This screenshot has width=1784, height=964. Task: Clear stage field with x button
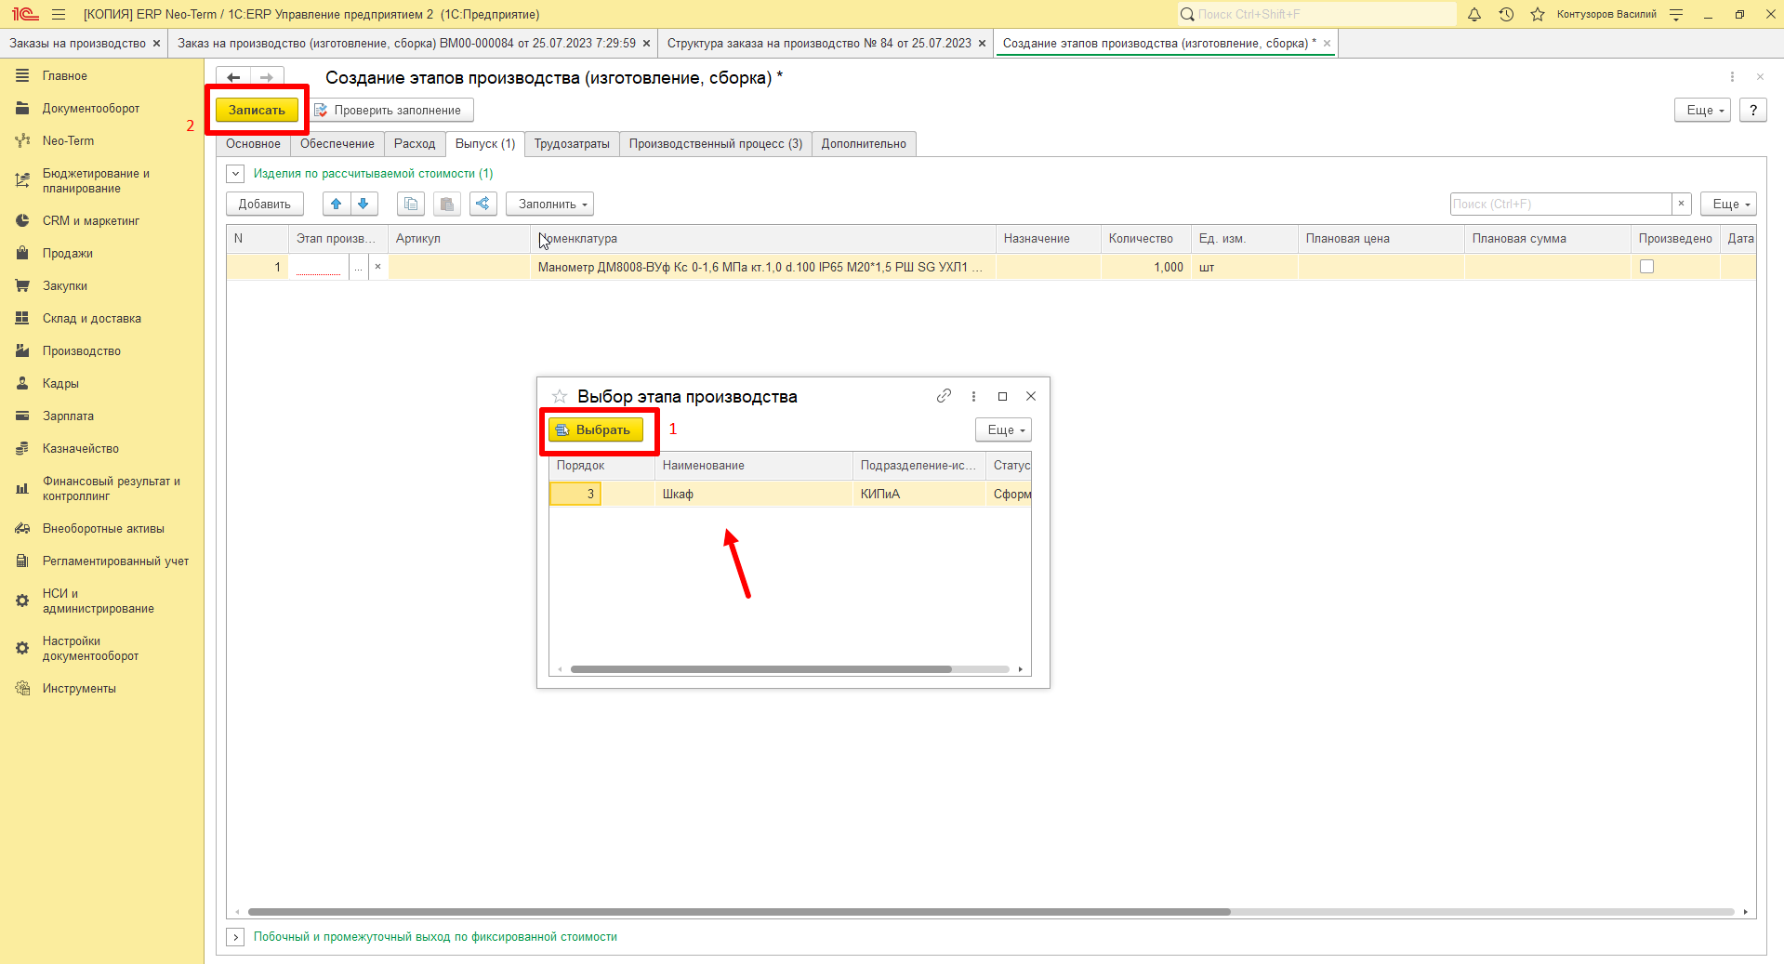(377, 267)
